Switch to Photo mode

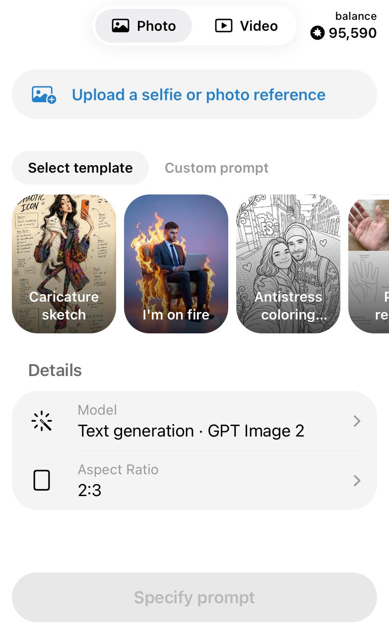coord(143,26)
